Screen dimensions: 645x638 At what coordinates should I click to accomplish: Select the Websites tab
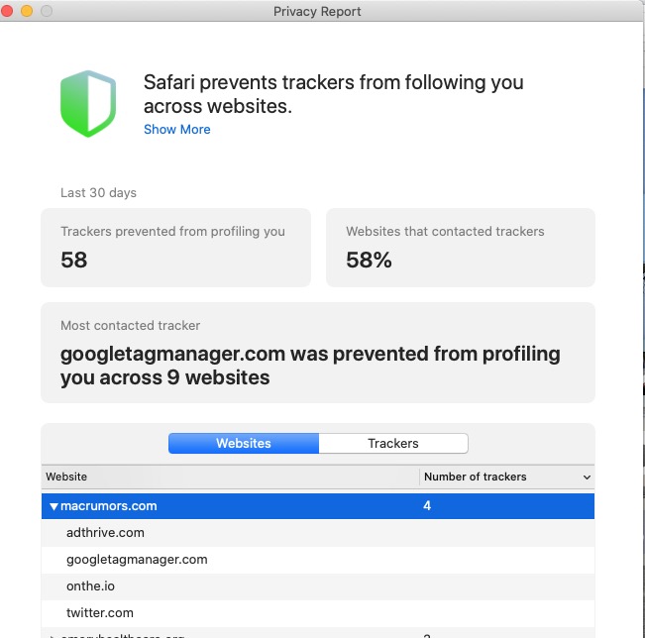tap(244, 443)
